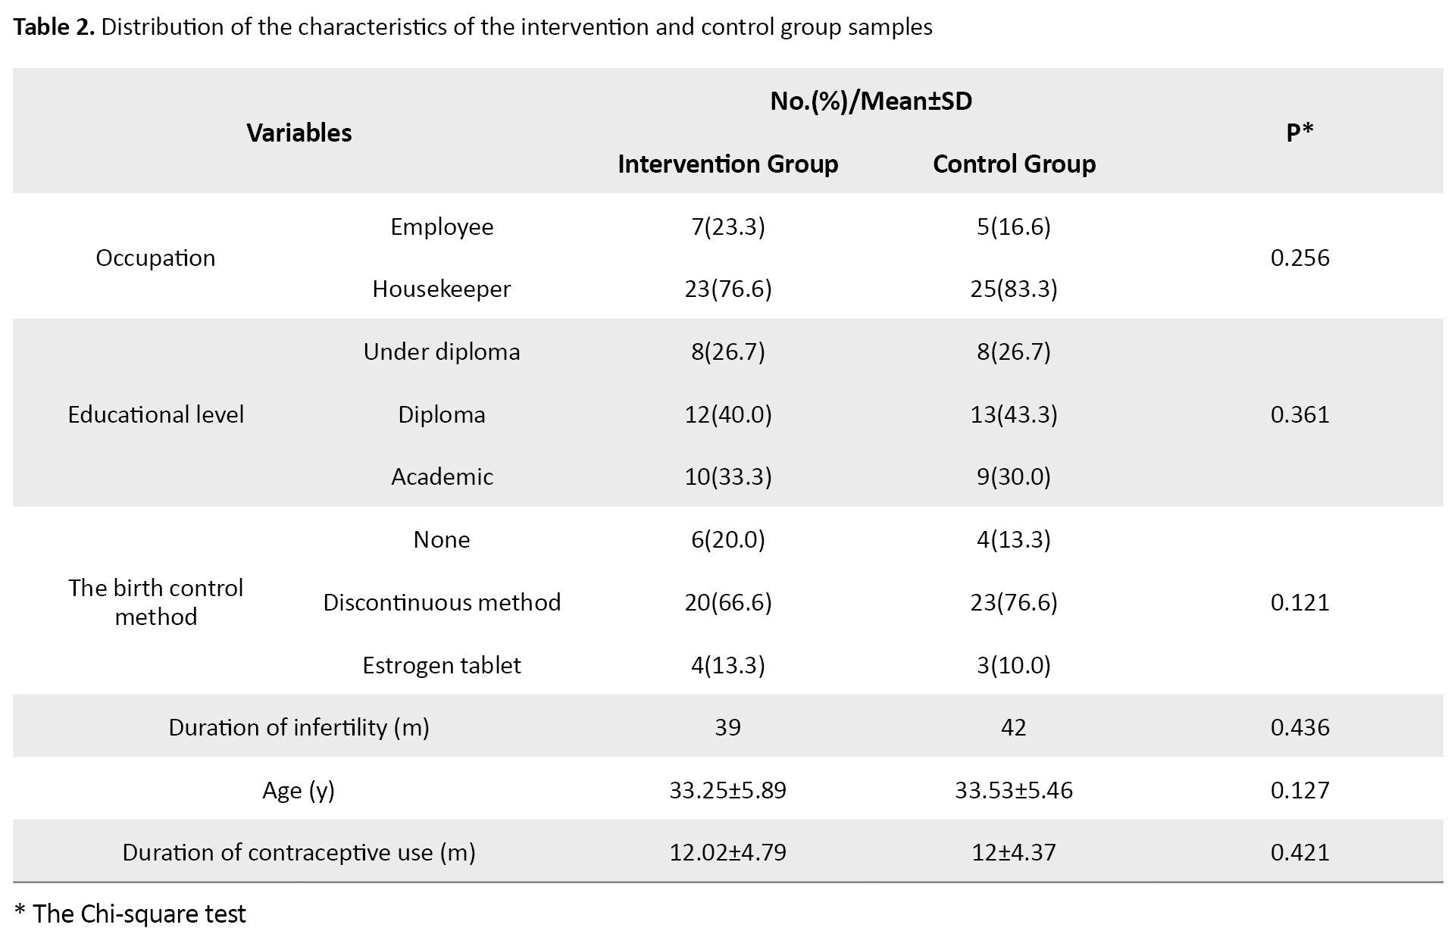Click the Academic subcategory cell
This screenshot has width=1448, height=934.
click(442, 476)
